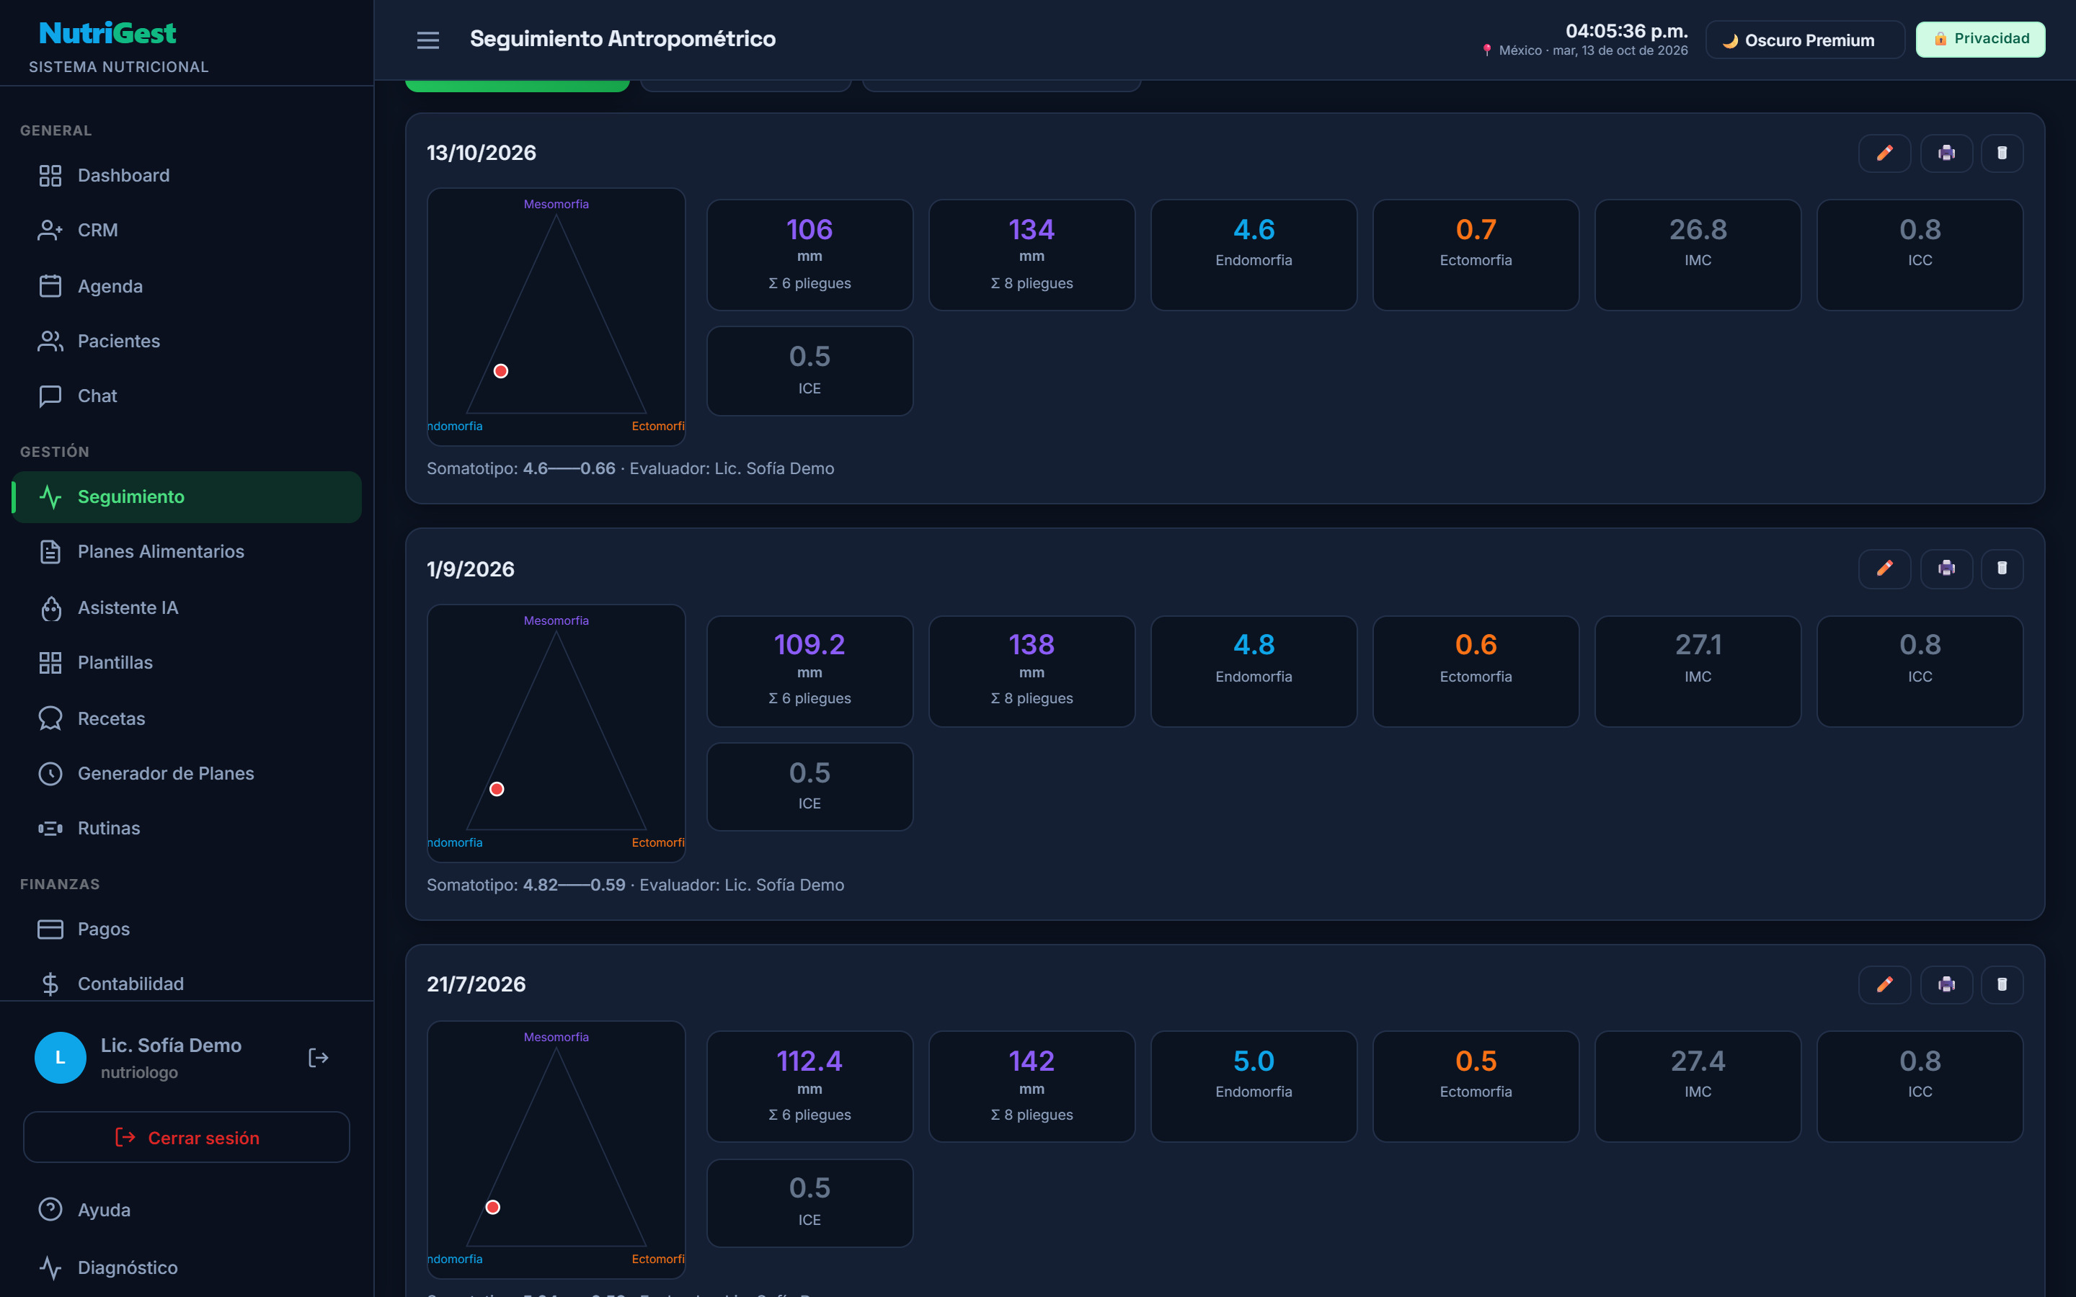
Task: Click the somatotype chart for 21/7/2026
Action: point(556,1149)
